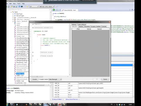Screen dimensions: 141x106
Task: Click the Firefox taskbar icon
Action: click(26, 105)
